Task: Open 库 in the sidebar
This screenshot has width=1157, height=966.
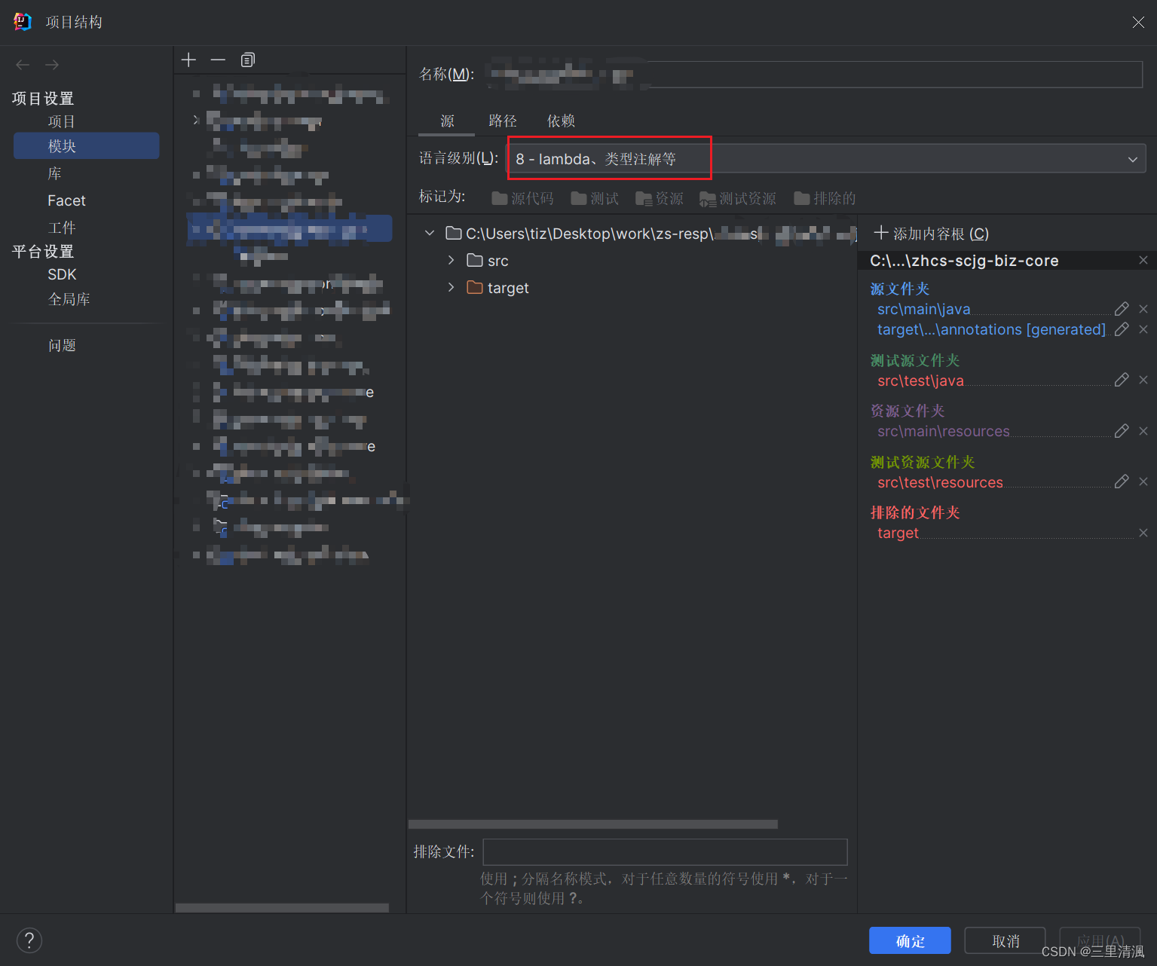Action: [55, 173]
